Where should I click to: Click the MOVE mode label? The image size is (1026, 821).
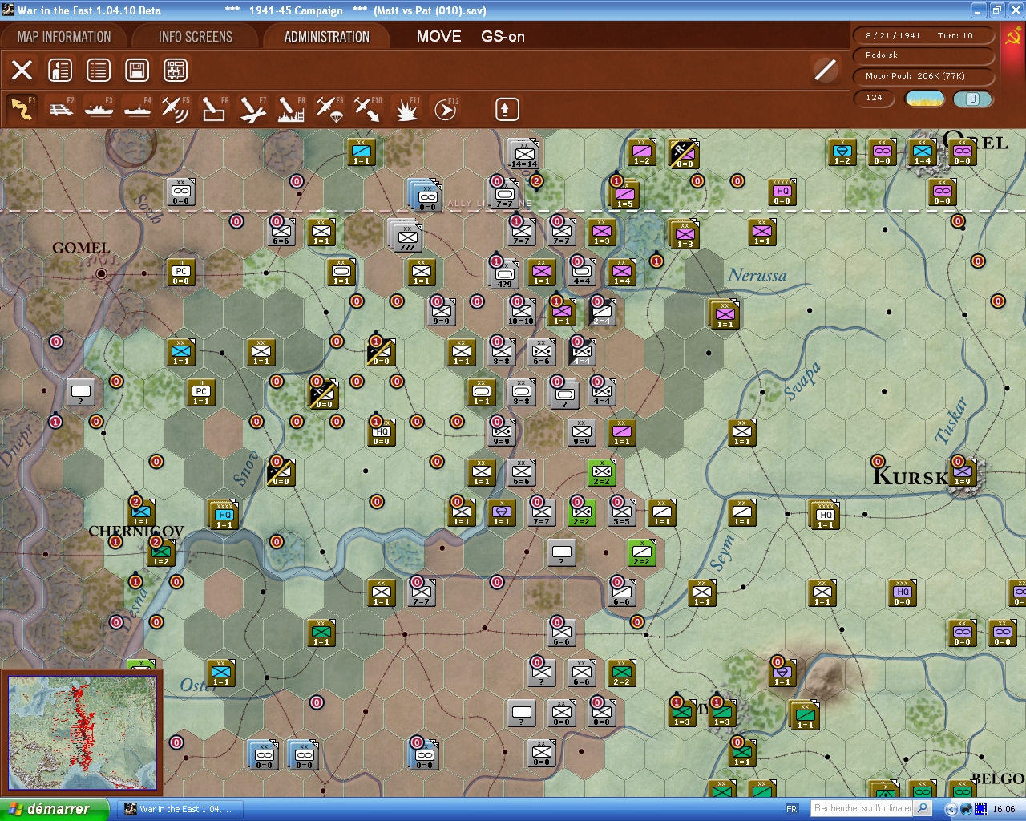pyautogui.click(x=438, y=37)
